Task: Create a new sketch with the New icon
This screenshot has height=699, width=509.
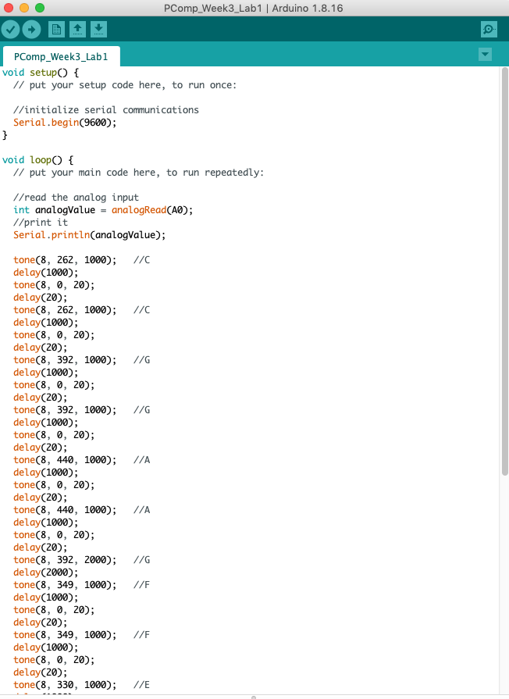Action: [x=57, y=30]
